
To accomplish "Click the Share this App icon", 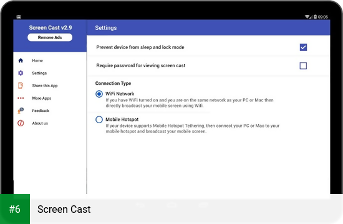I will pos(21,85).
